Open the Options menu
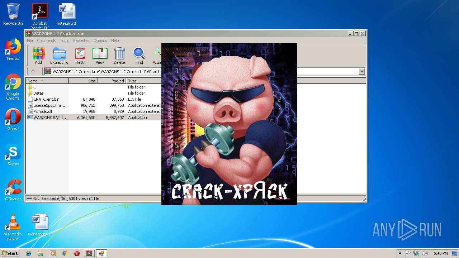This screenshot has width=459, height=258. coord(100,40)
